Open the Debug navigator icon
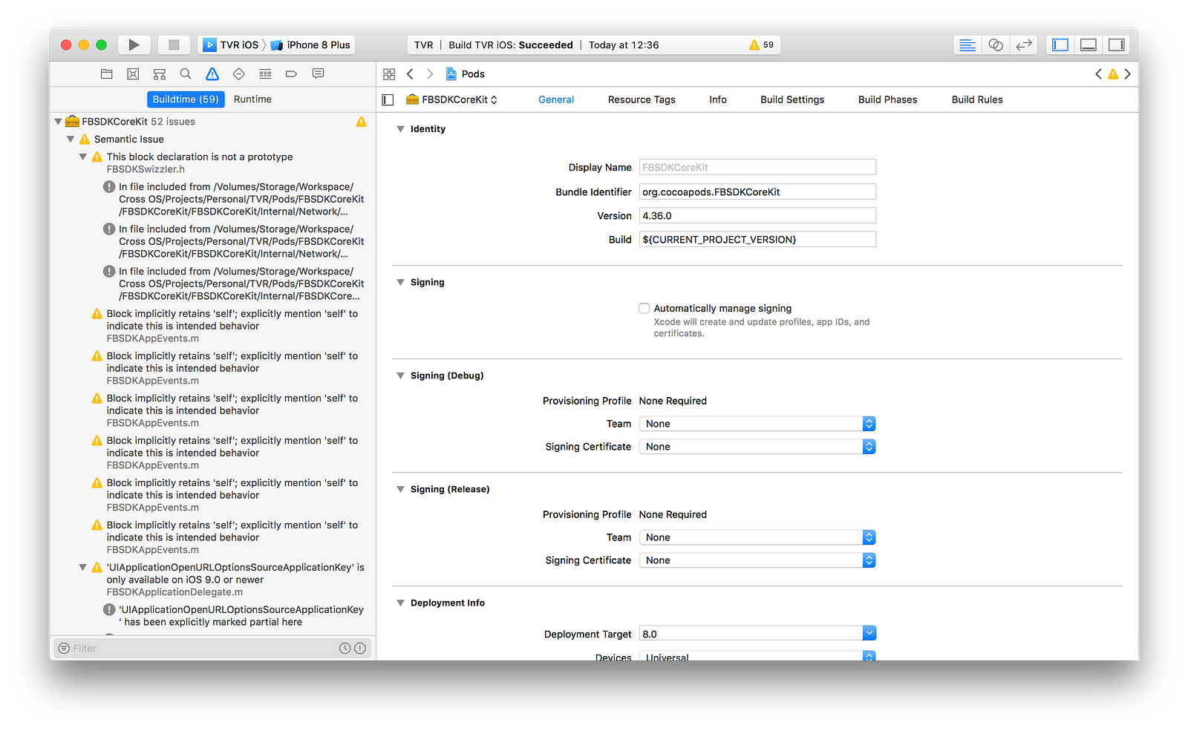1188x731 pixels. (x=265, y=73)
